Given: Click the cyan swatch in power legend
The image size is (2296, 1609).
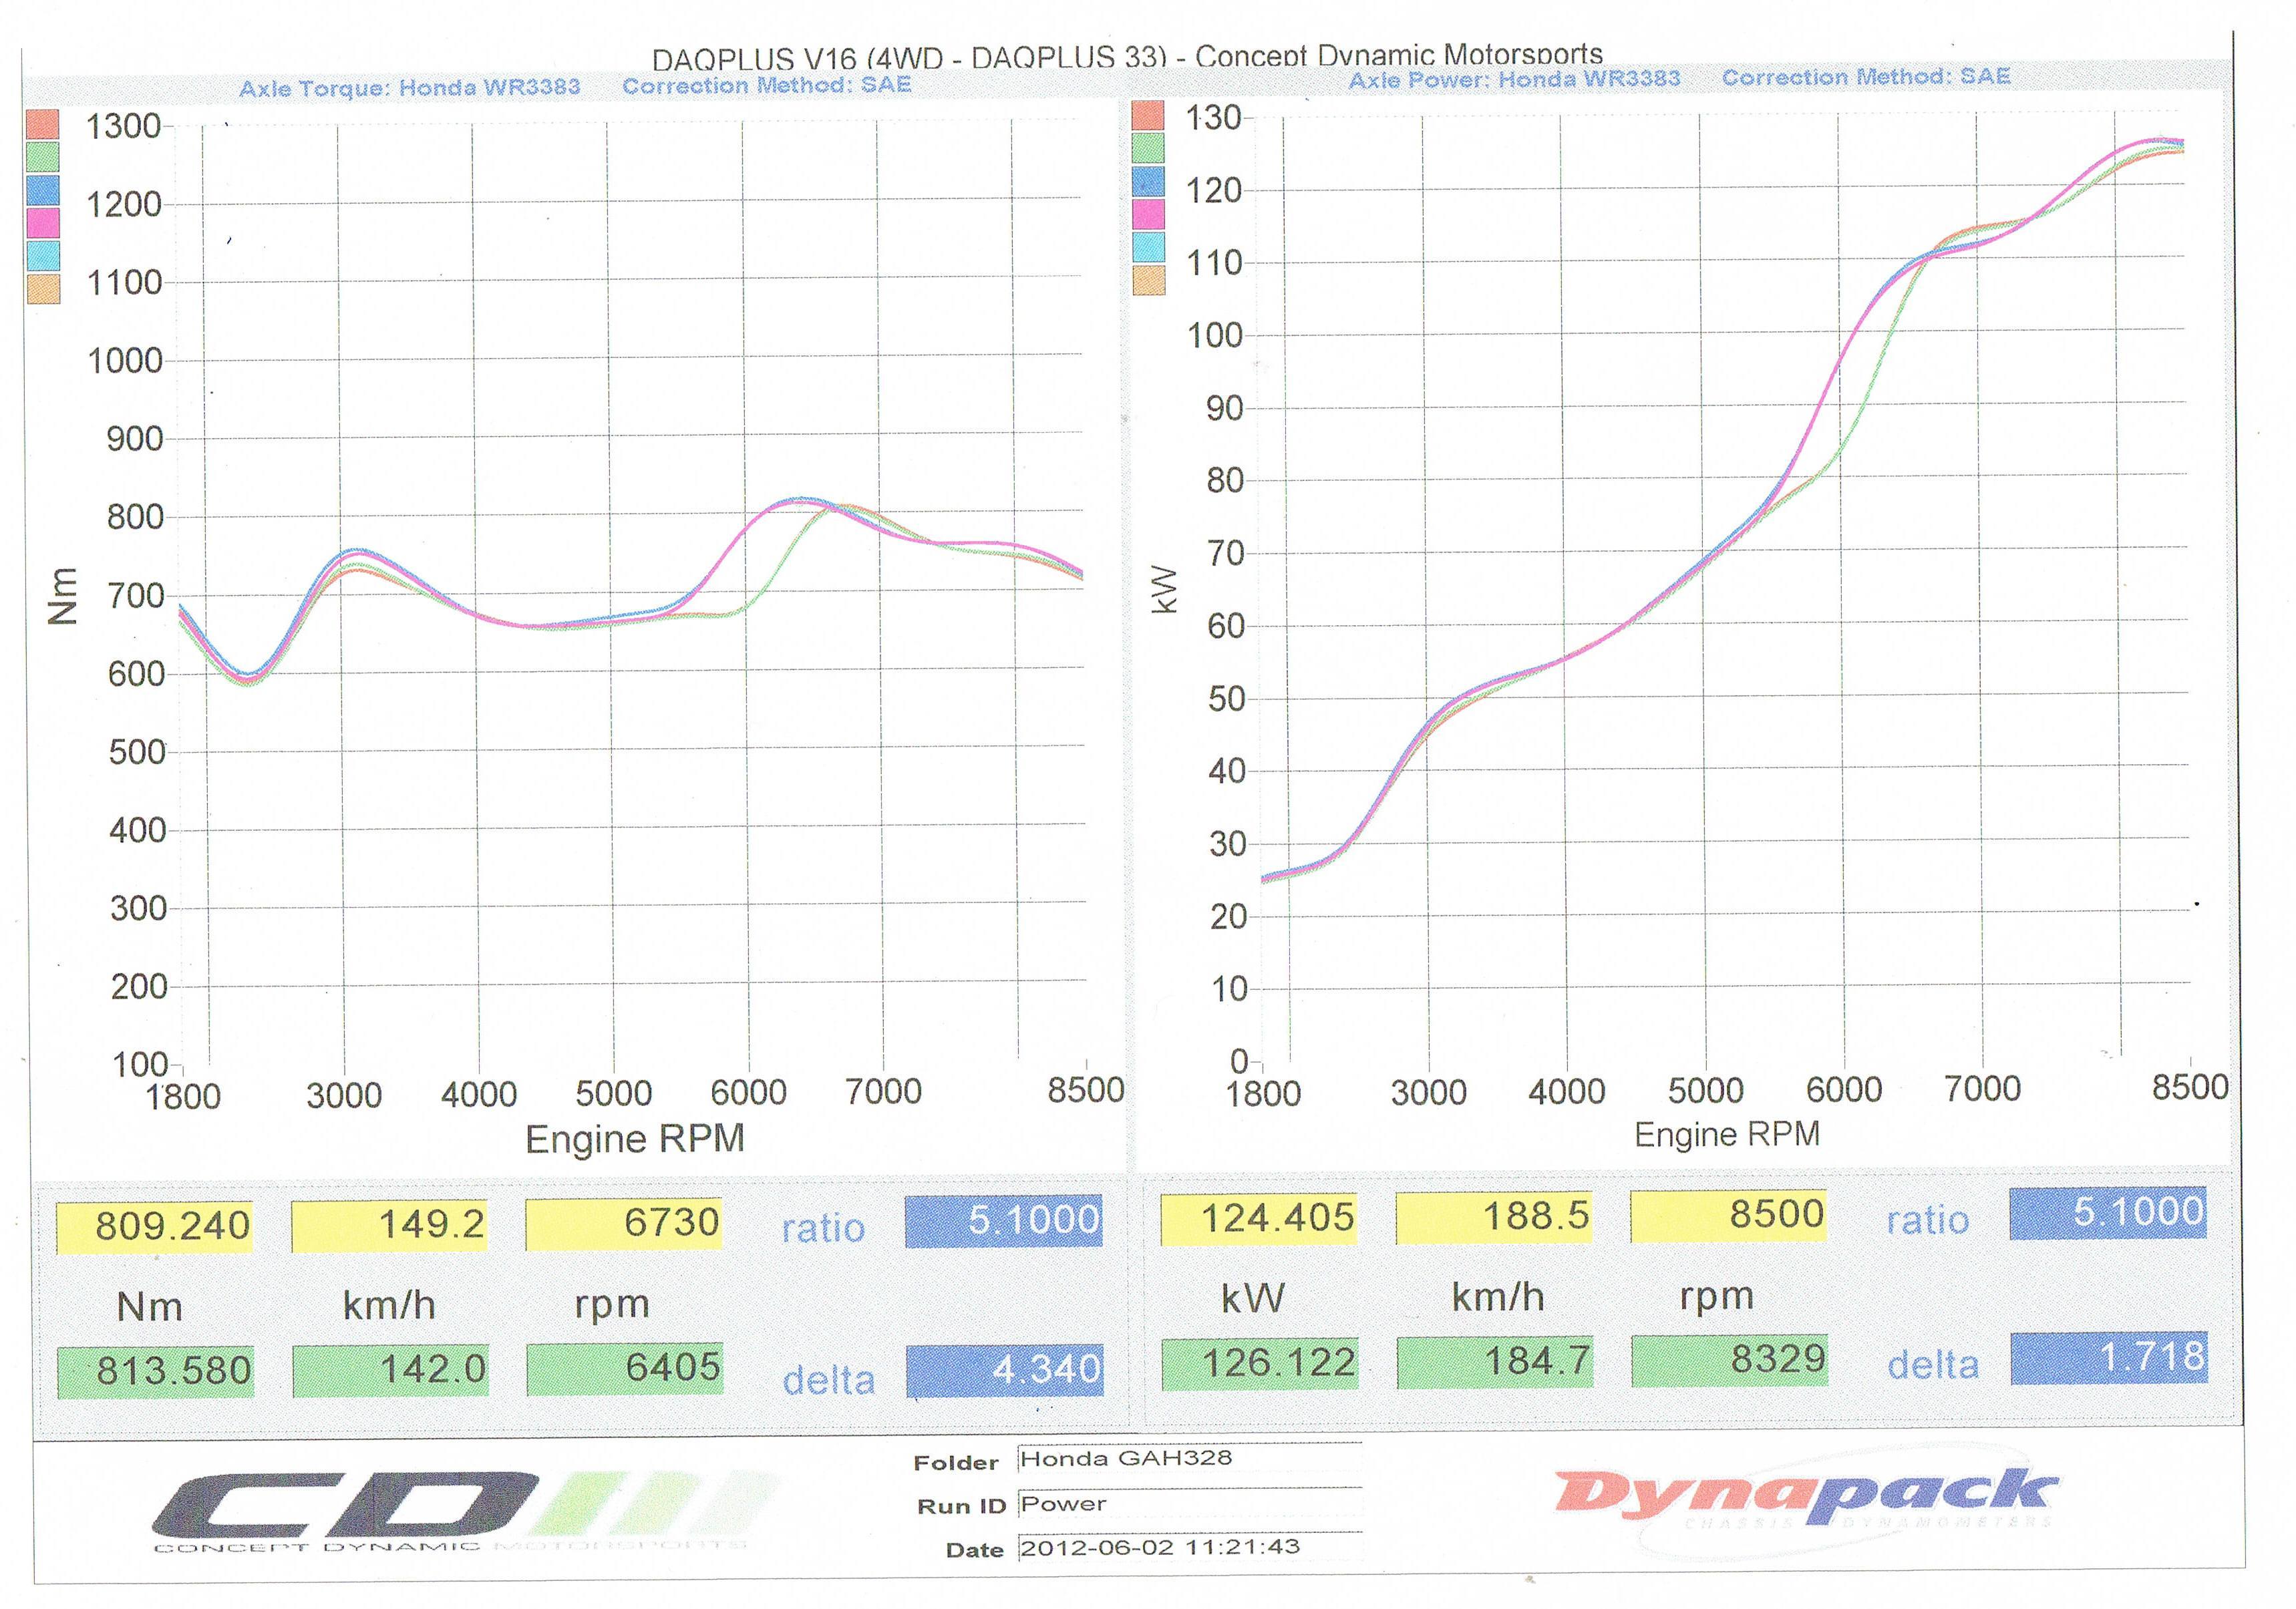Looking at the screenshot, I should (1149, 247).
